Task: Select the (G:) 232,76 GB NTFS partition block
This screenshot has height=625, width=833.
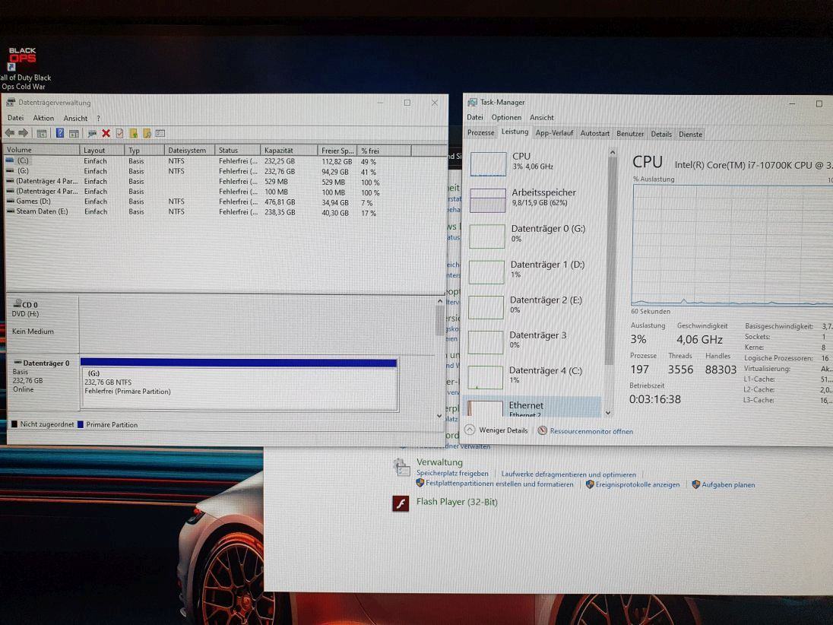Action: pos(239,385)
